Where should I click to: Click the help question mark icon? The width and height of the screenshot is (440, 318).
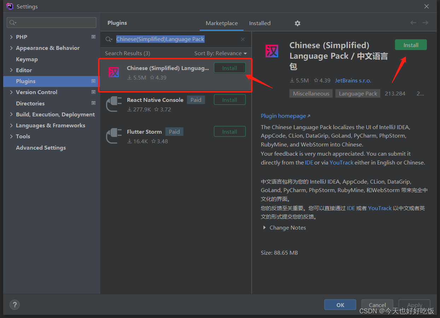tap(14, 305)
